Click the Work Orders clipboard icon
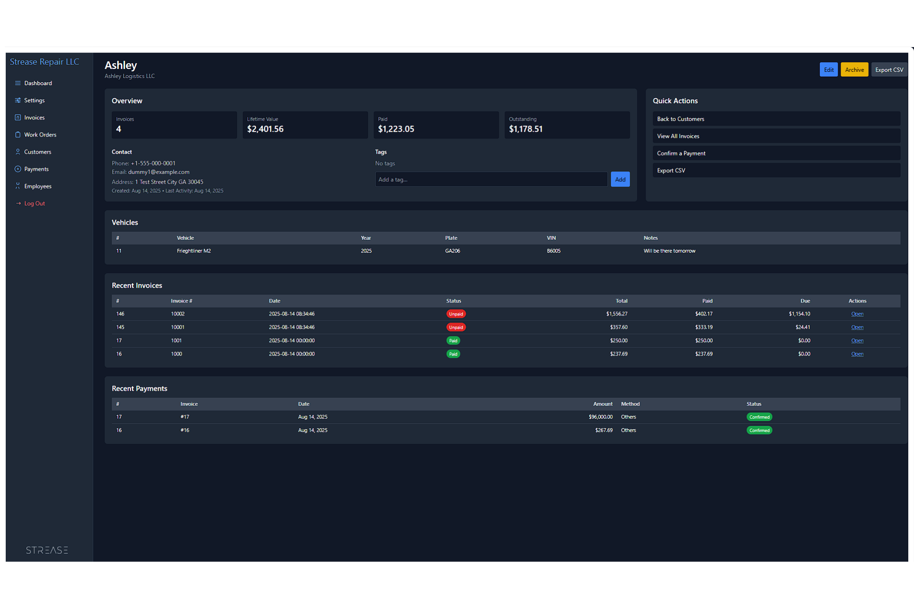Image resolution: width=914 pixels, height=609 pixels. pos(18,135)
